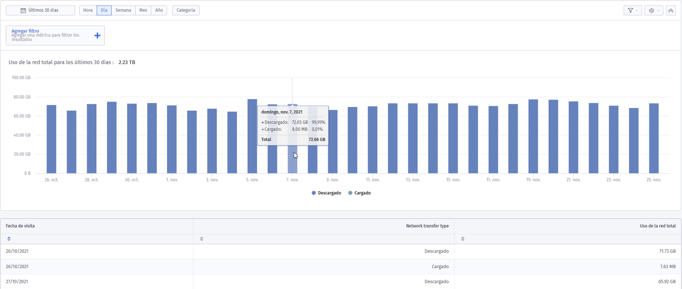Click the bar for 25. nov.
Viewport: 682px width, 289px height.
pos(654,138)
